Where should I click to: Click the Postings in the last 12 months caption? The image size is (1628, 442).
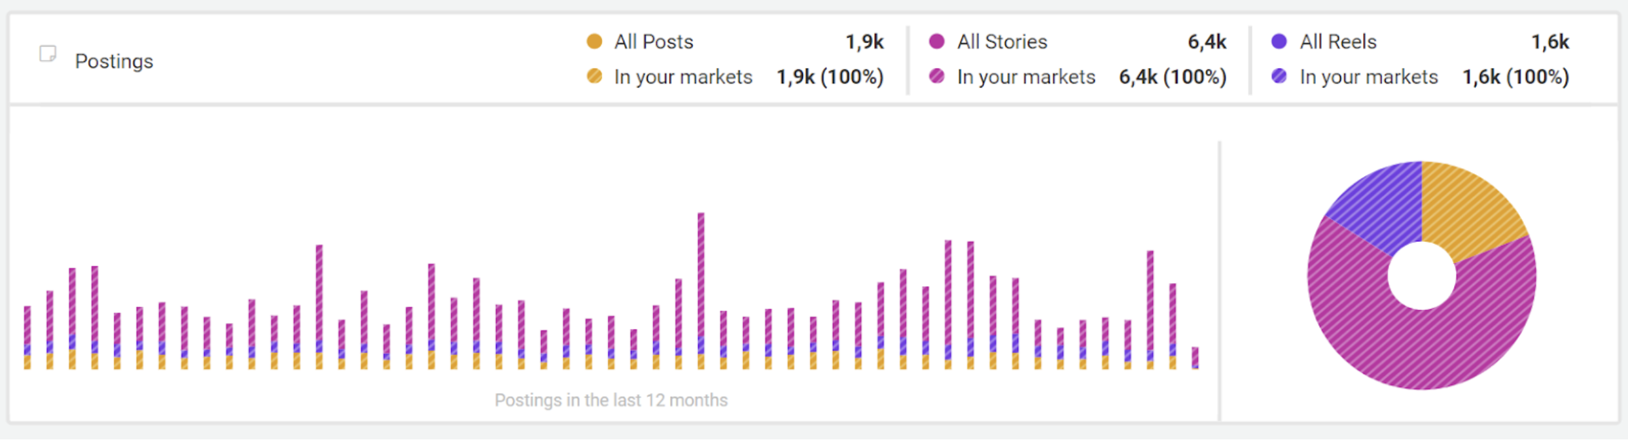point(610,400)
